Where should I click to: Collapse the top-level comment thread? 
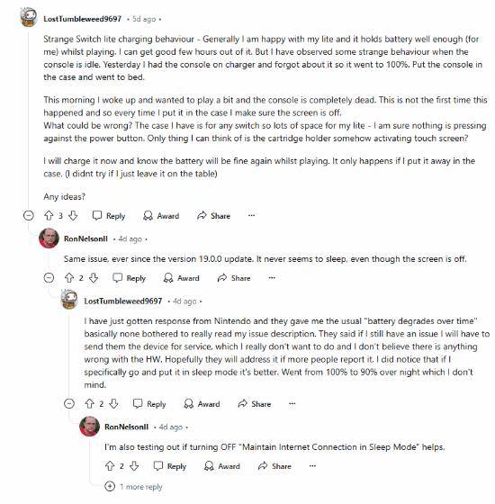[x=29, y=215]
